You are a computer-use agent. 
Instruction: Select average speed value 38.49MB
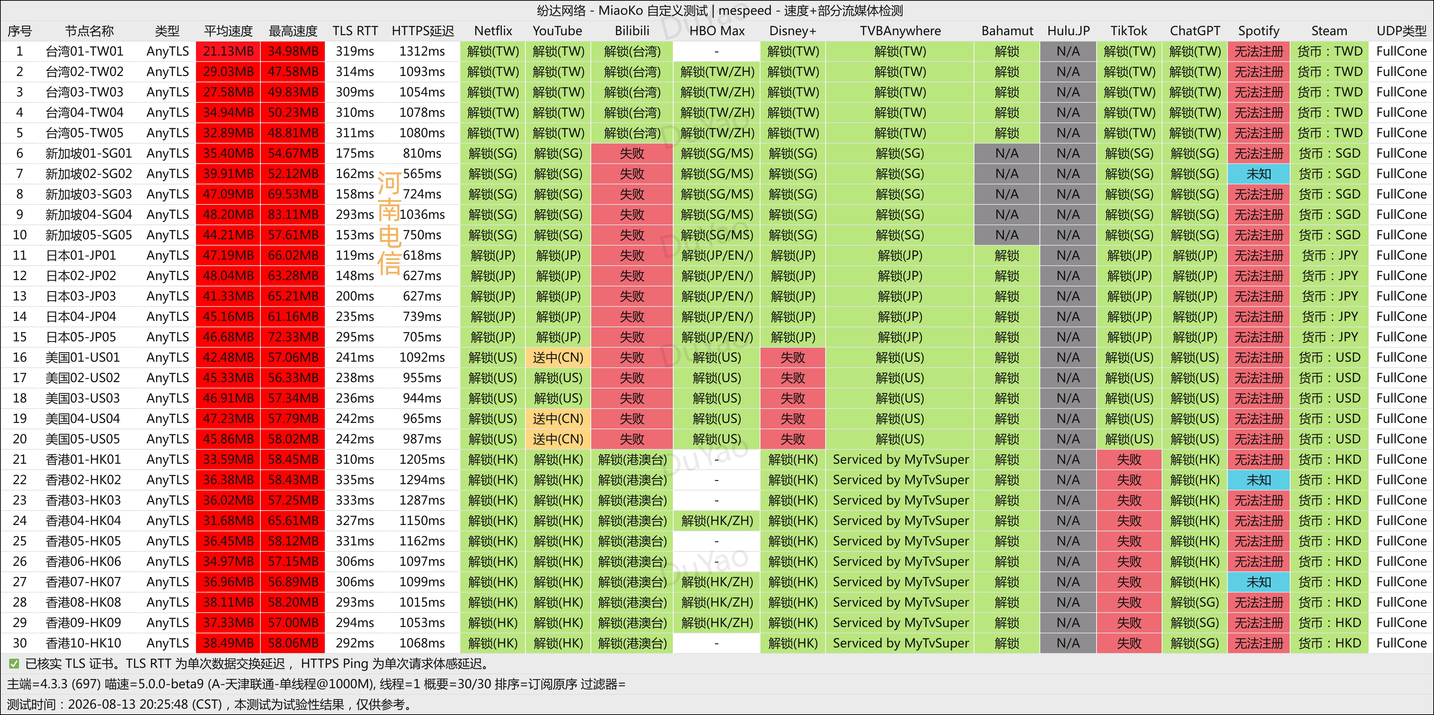coord(228,643)
